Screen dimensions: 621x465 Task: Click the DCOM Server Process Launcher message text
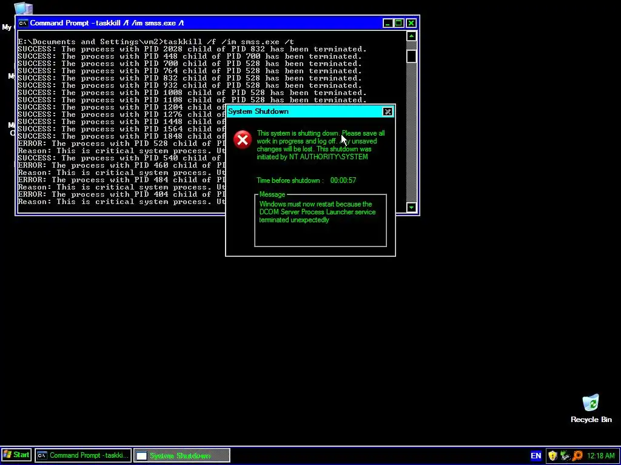click(x=317, y=212)
